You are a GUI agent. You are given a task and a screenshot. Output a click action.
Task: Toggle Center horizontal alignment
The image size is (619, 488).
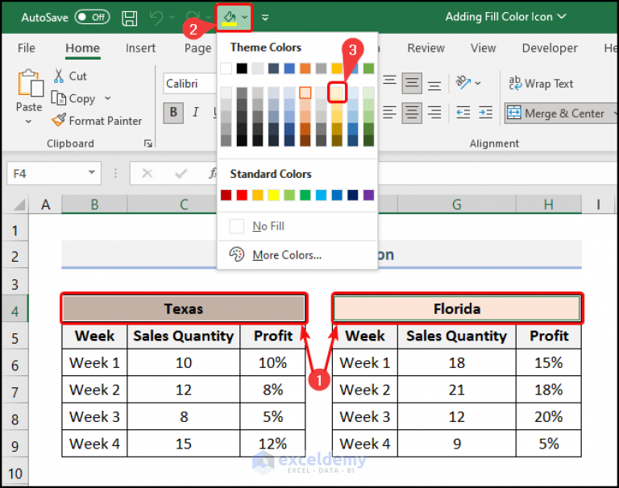click(x=412, y=113)
